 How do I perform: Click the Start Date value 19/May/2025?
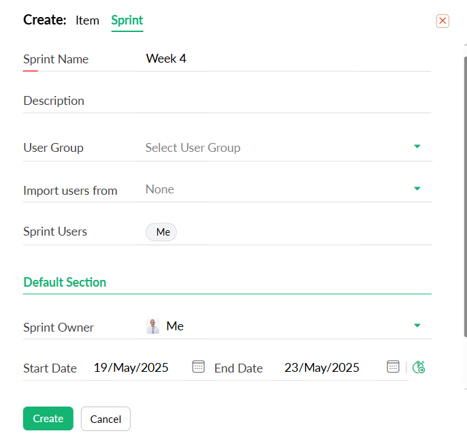click(131, 368)
